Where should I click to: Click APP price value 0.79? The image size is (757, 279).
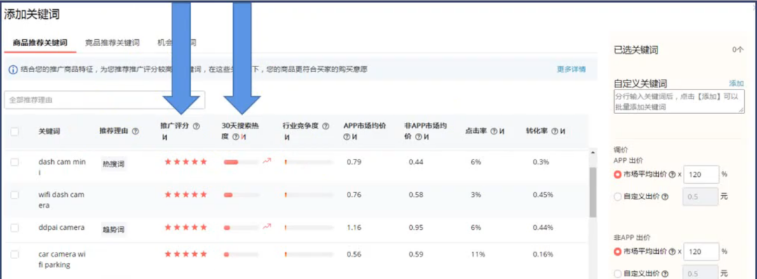click(354, 162)
